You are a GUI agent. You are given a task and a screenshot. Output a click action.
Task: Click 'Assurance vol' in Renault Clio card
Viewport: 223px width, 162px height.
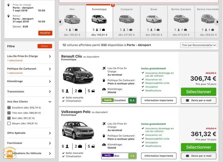pyautogui.click(x=154, y=80)
